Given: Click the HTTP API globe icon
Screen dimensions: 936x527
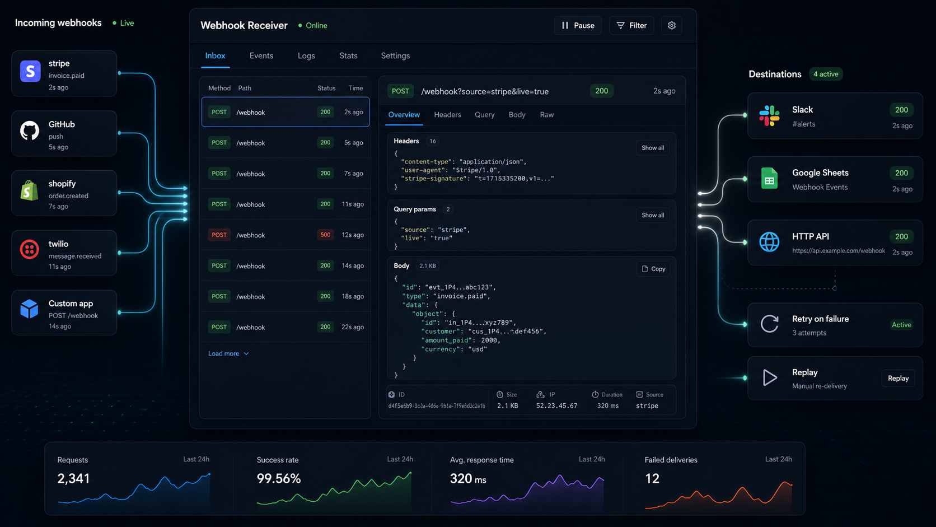Looking at the screenshot, I should click(x=769, y=242).
